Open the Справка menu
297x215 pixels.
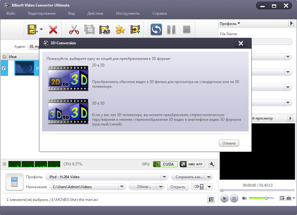(160, 13)
